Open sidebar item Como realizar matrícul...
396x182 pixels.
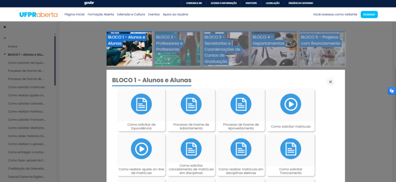(26, 111)
